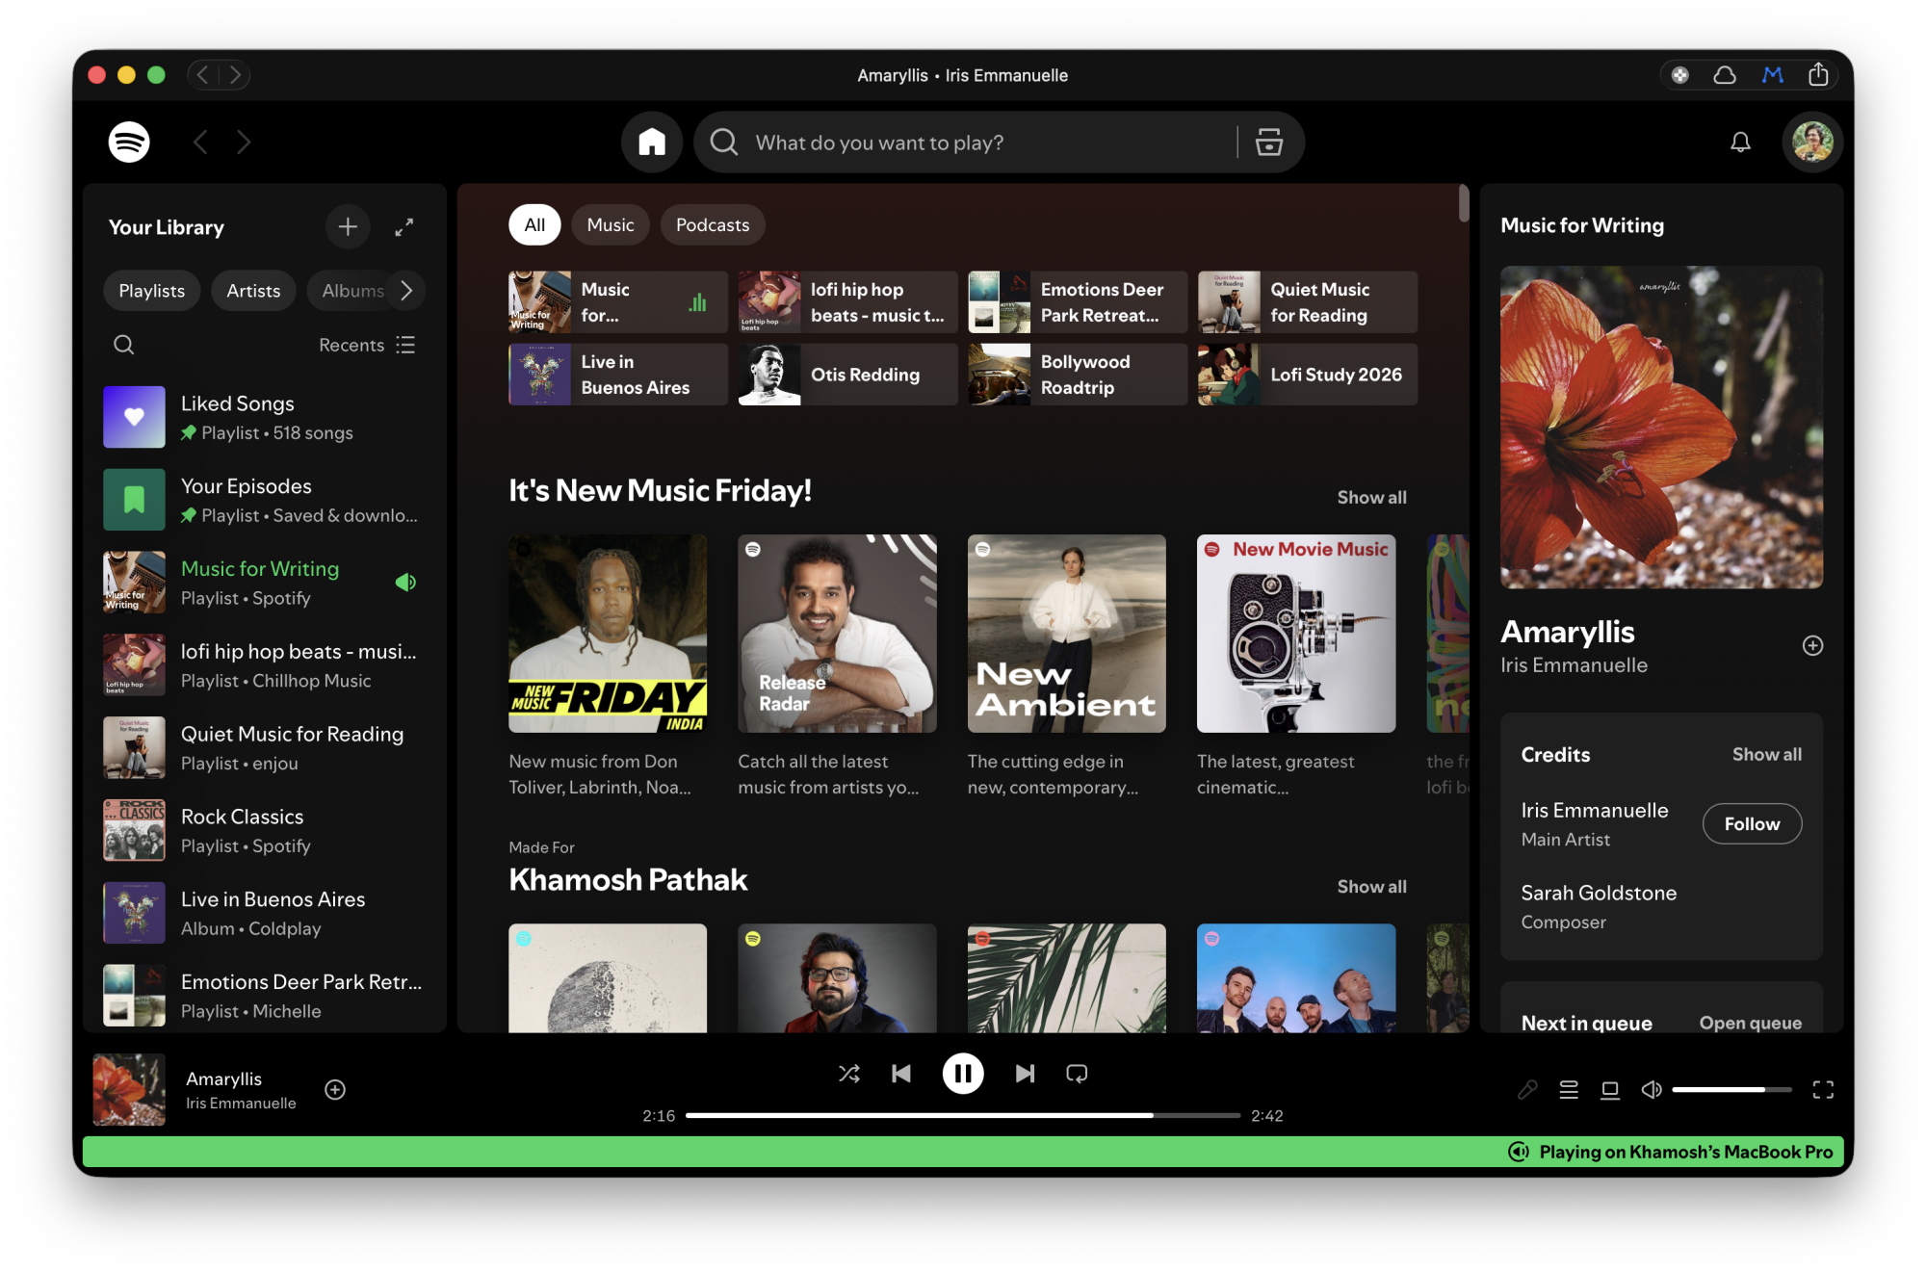Expand more library filter chips with the chevron
This screenshot has width=1926, height=1273.
point(407,290)
